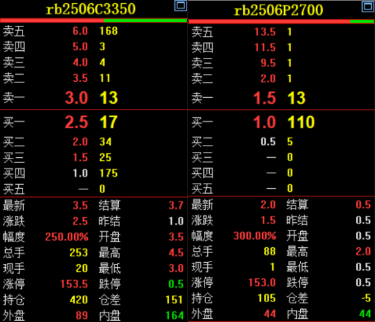Click outer volume value 89

click(82, 316)
